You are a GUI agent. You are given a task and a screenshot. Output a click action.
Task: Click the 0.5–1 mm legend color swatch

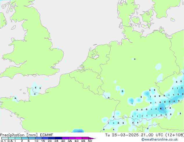click(12, 138)
